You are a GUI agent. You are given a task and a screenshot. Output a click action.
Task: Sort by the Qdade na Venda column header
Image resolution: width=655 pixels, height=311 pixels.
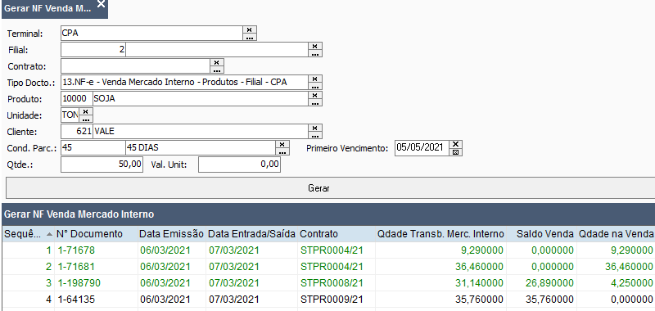coord(616,234)
